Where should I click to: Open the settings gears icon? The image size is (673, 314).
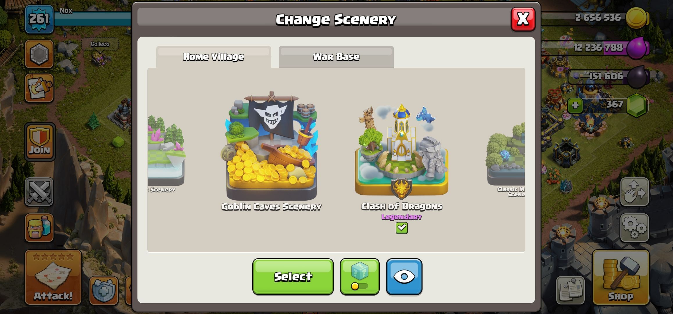click(634, 228)
